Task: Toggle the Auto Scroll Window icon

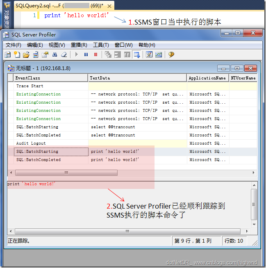Action: pos(136,55)
